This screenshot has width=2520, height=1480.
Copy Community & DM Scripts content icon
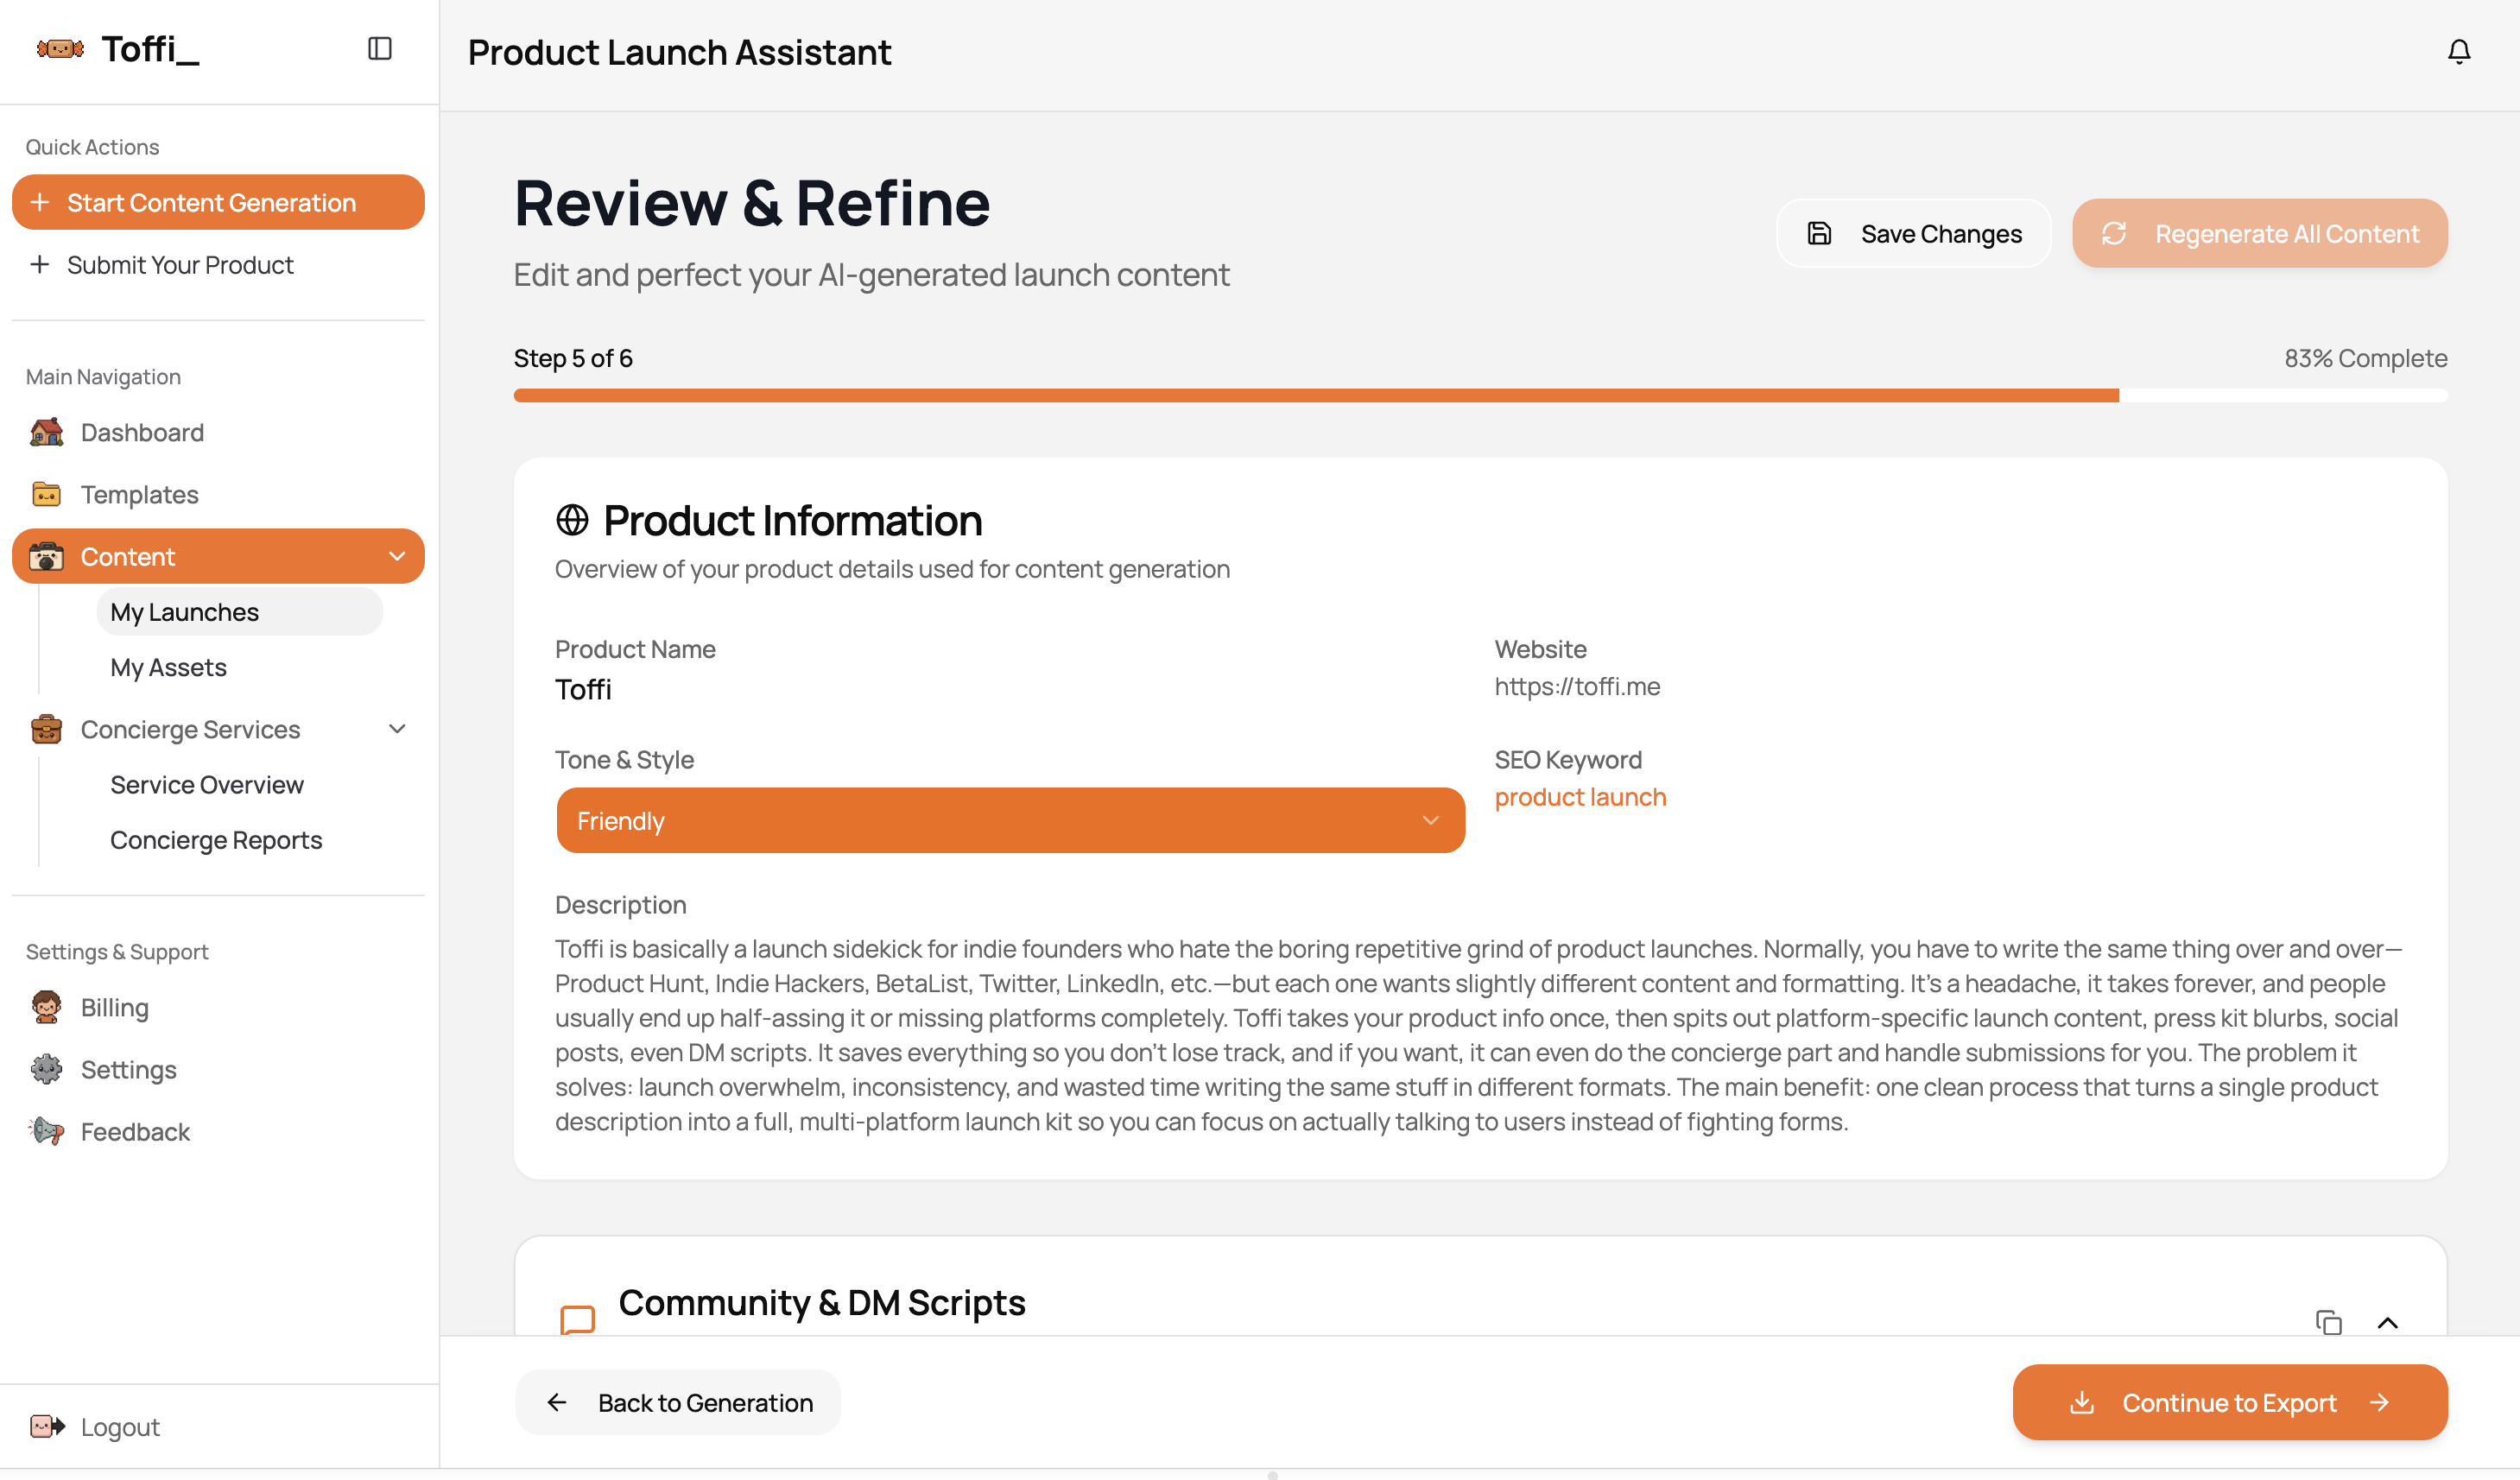click(x=2328, y=1322)
